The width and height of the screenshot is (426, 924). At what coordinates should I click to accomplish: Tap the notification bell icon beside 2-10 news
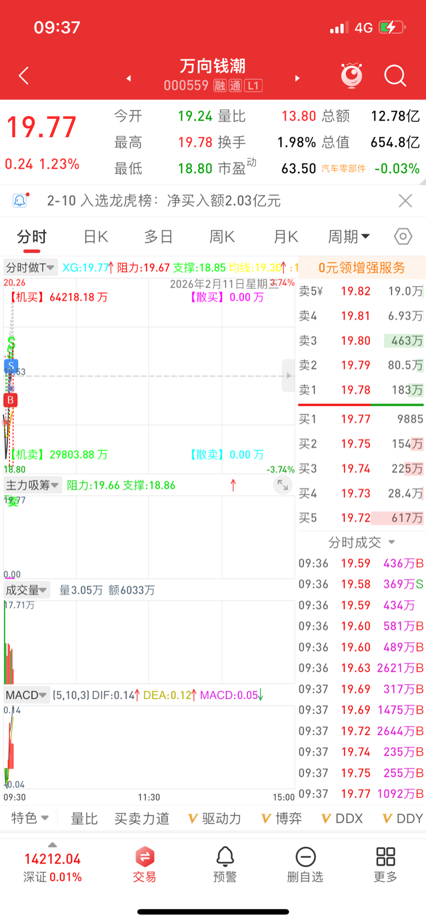click(20, 200)
